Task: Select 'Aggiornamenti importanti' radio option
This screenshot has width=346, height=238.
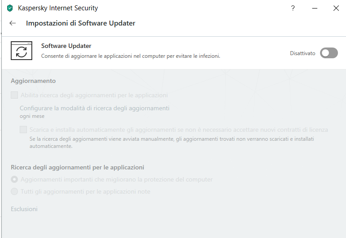Action: [x=14, y=179]
